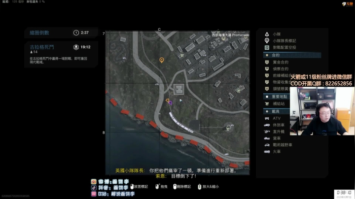Image resolution: width=355 pixels, height=199 pixels.
Task: Click the streamer webcam overlay
Action: tap(322, 111)
